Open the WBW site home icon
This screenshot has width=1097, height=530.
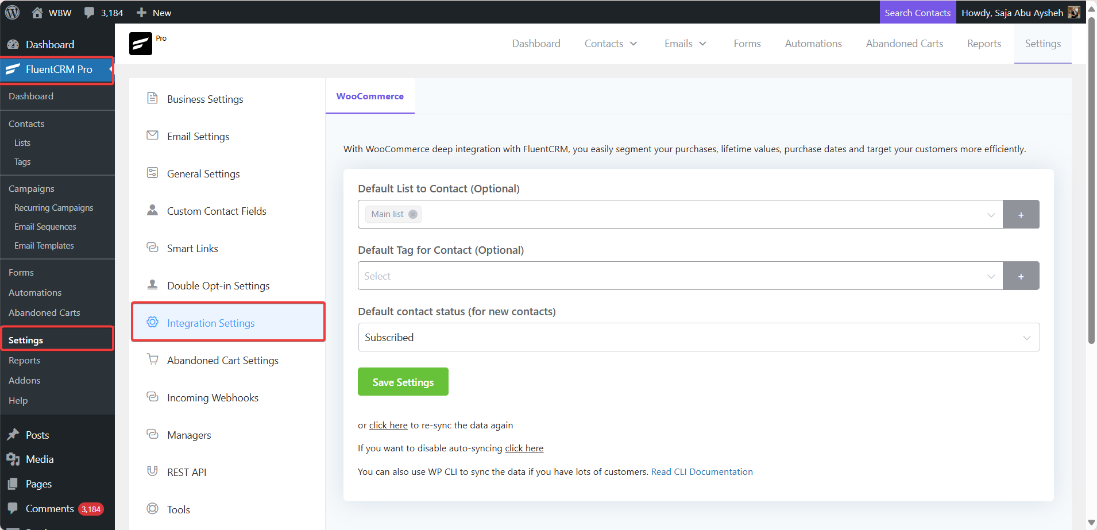pos(37,12)
